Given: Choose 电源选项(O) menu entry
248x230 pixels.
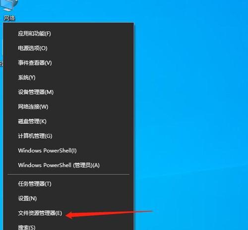Looking at the screenshot, I should point(68,48).
